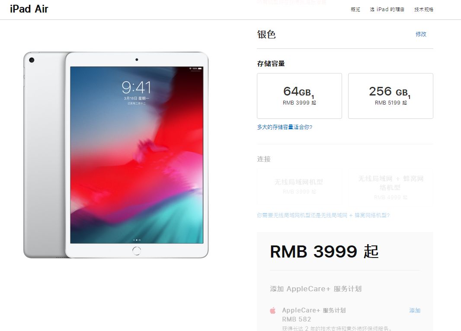
Task: Click 修改 to change the color
Action: (x=421, y=34)
